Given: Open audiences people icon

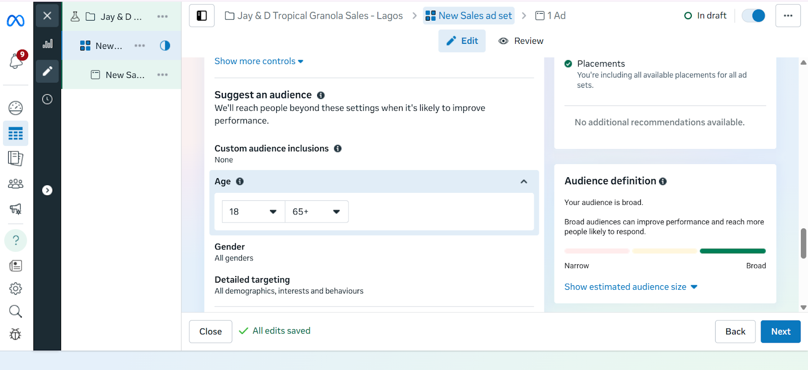Looking at the screenshot, I should click(16, 184).
